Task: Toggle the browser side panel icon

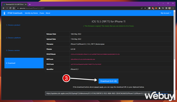Action: [166, 8]
